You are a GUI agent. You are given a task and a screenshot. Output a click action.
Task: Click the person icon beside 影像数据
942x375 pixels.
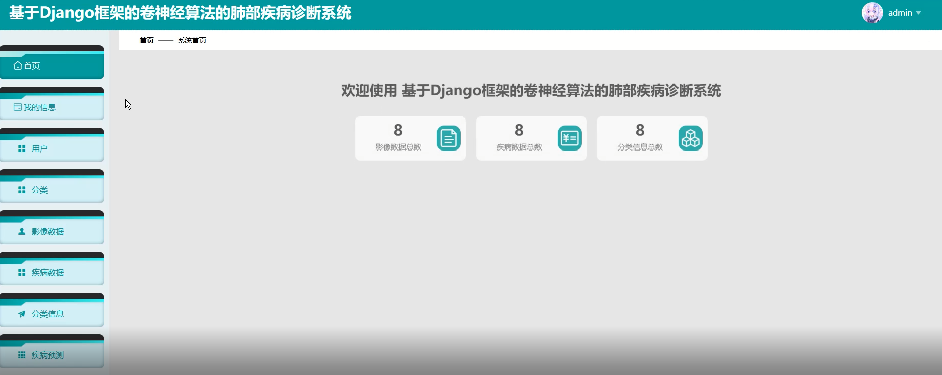coord(22,231)
